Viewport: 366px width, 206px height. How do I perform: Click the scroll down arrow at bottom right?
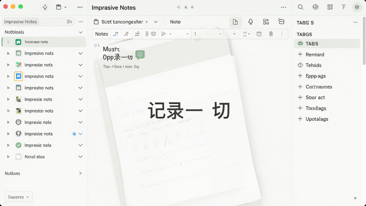355,198
